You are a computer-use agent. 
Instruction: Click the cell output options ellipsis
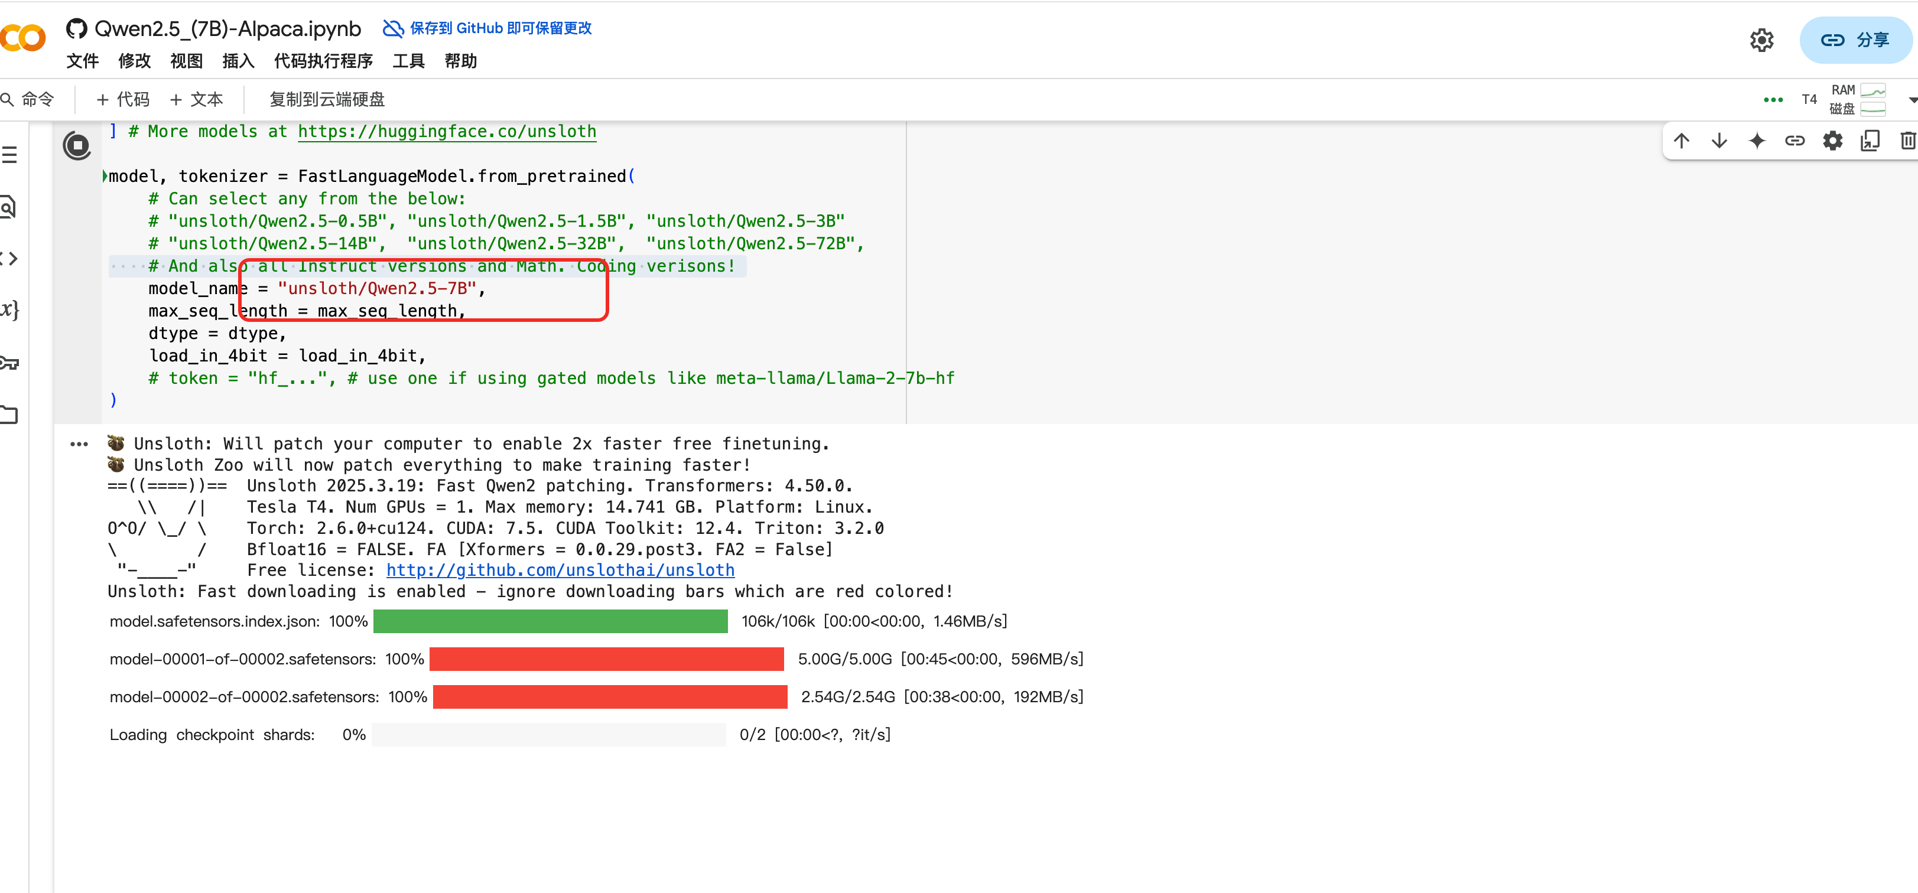79,444
